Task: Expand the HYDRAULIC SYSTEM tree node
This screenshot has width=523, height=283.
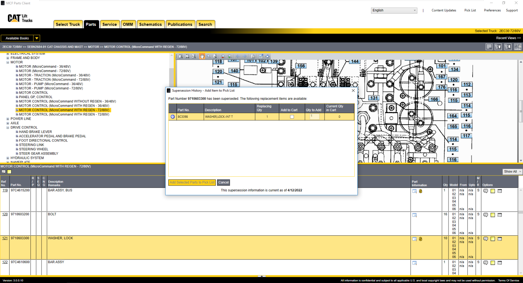Action: 8,158
